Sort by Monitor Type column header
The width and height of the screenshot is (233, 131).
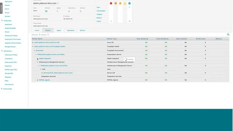pyautogui.click(x=112, y=39)
